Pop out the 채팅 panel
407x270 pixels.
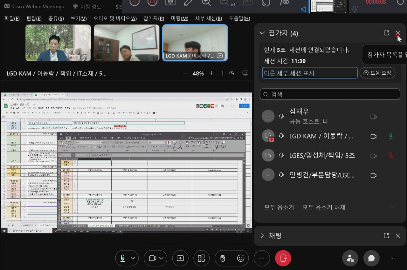(386, 235)
